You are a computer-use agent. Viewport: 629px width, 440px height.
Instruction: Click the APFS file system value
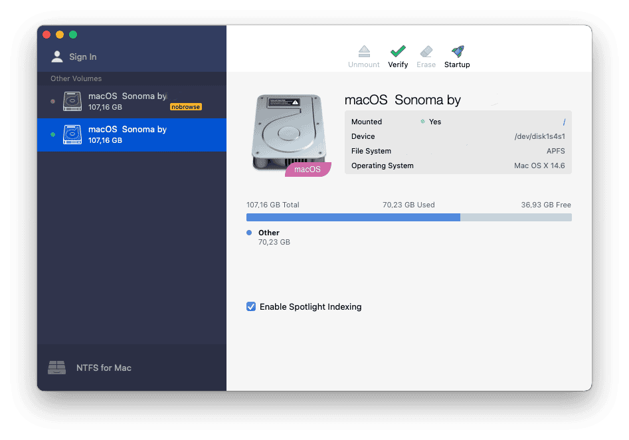(x=555, y=151)
